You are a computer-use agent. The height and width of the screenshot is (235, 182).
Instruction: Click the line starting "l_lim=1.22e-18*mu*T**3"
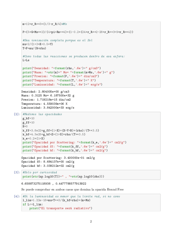(56, 200)
